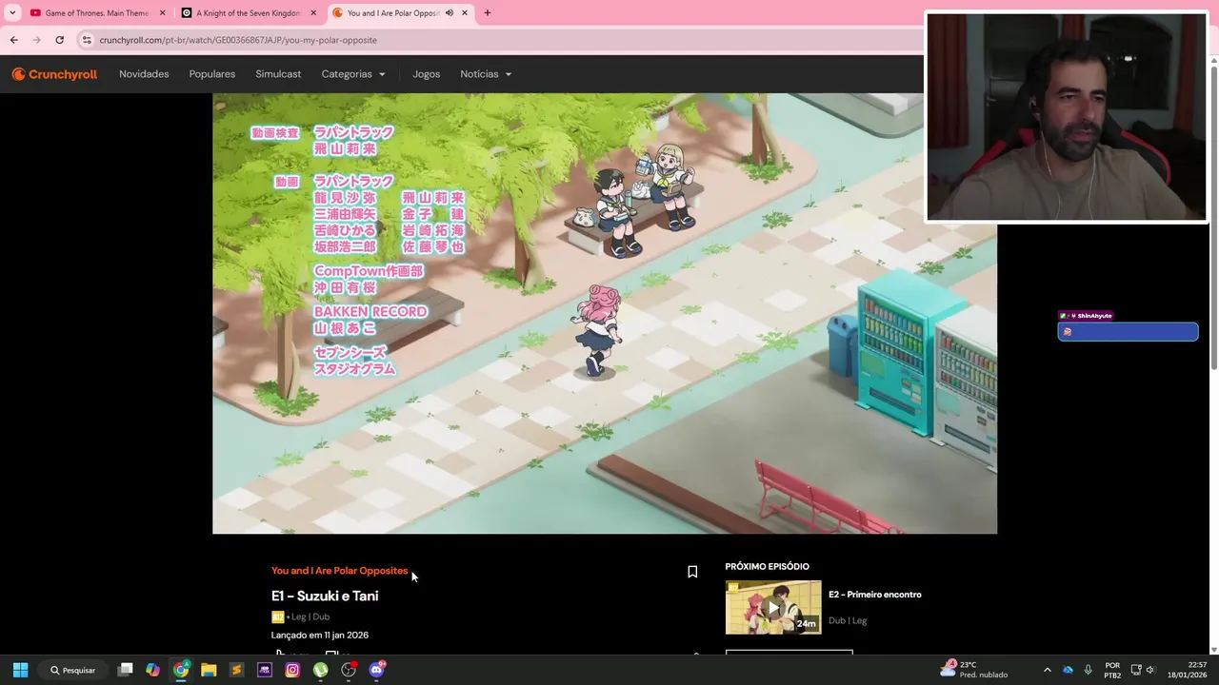Viewport: 1219px width, 685px height.
Task: Open the Novidades menu item
Action: point(144,74)
